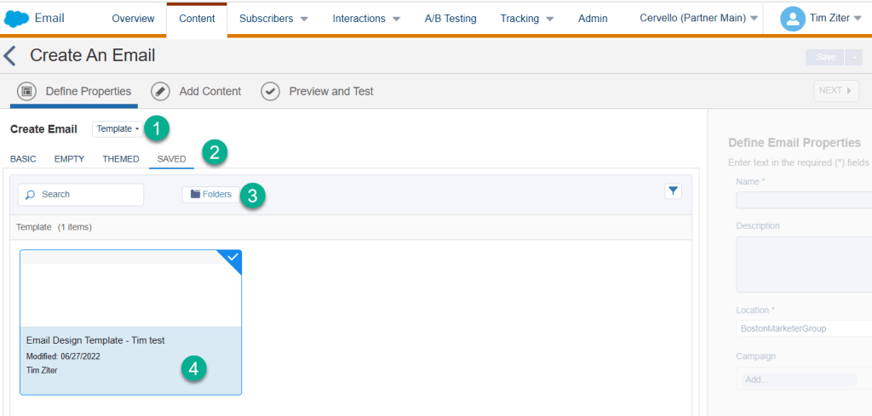Switch to the THEMED templates tab
The image size is (872, 416).
[x=120, y=159]
